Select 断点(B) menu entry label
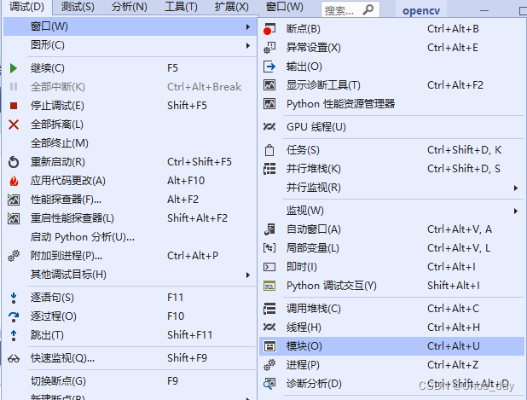 (x=304, y=29)
